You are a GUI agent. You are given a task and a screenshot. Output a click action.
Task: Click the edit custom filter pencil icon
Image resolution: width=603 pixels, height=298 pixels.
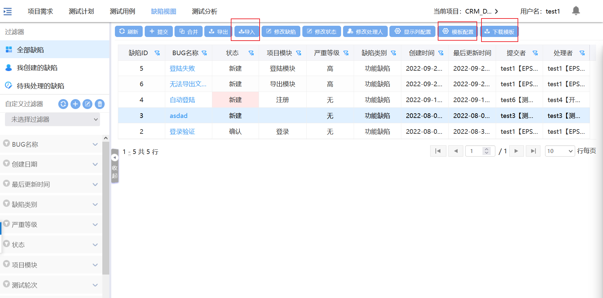[x=87, y=104]
